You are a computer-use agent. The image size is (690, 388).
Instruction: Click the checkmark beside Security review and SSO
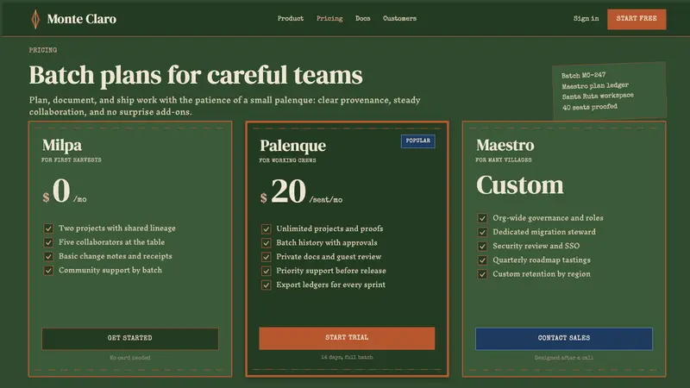pyautogui.click(x=482, y=247)
